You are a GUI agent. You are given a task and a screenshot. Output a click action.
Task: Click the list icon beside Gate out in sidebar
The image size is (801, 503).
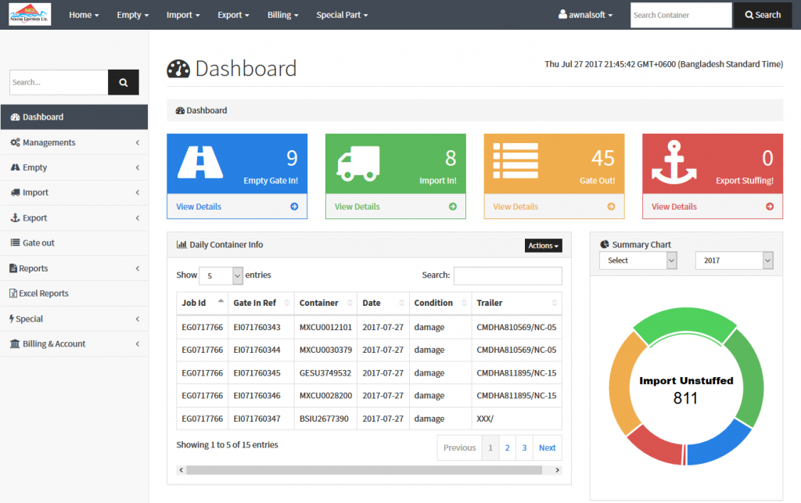point(16,243)
